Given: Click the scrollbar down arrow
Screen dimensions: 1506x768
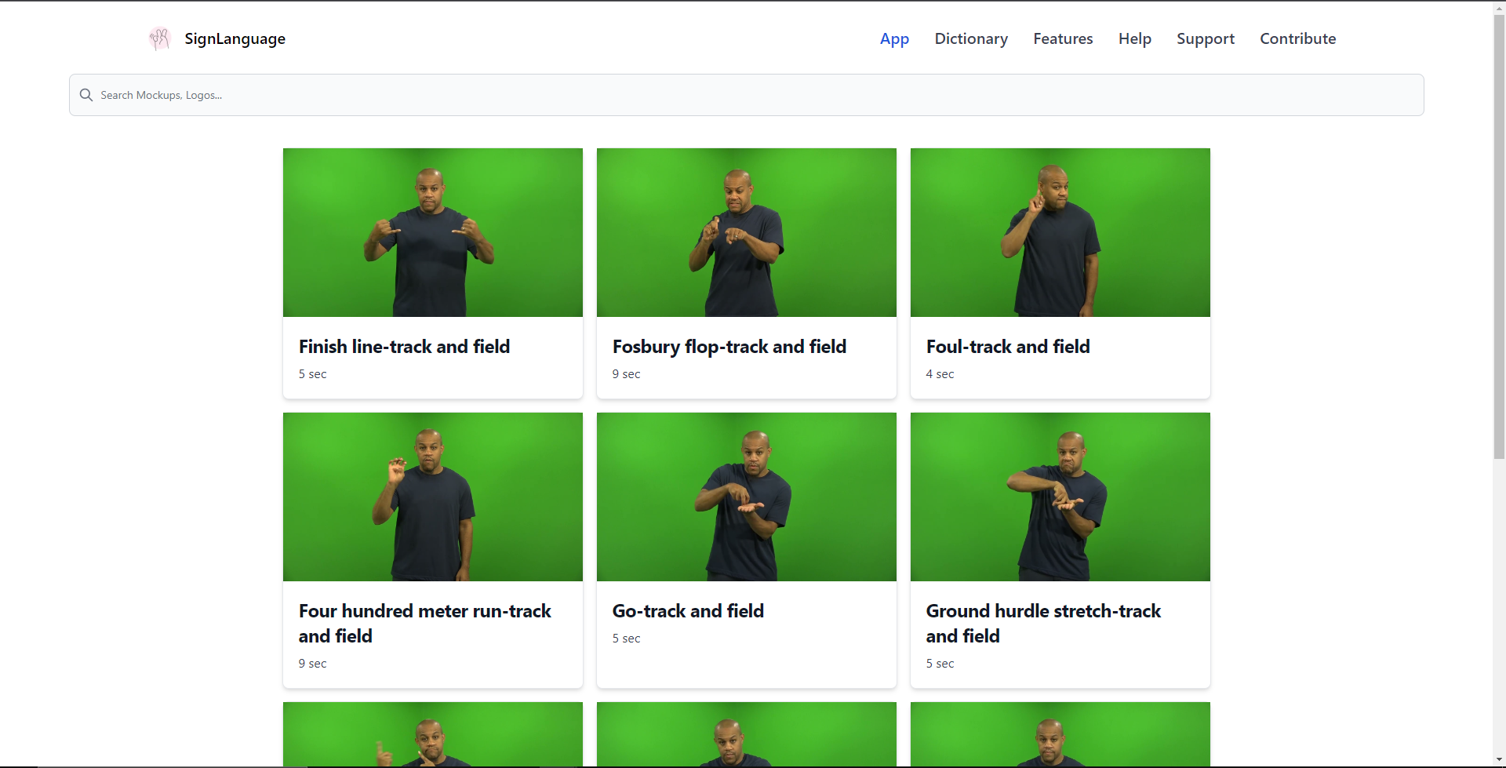Looking at the screenshot, I should (1499, 761).
